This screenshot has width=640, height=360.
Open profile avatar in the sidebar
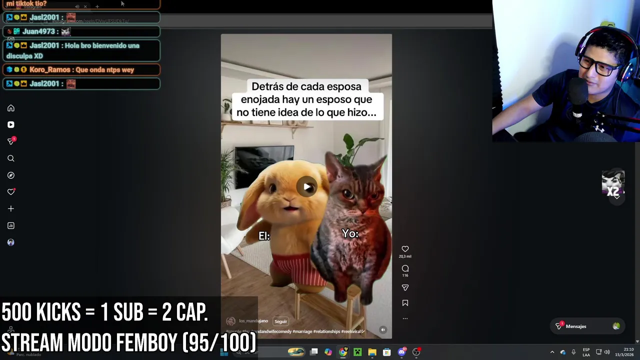(x=11, y=242)
